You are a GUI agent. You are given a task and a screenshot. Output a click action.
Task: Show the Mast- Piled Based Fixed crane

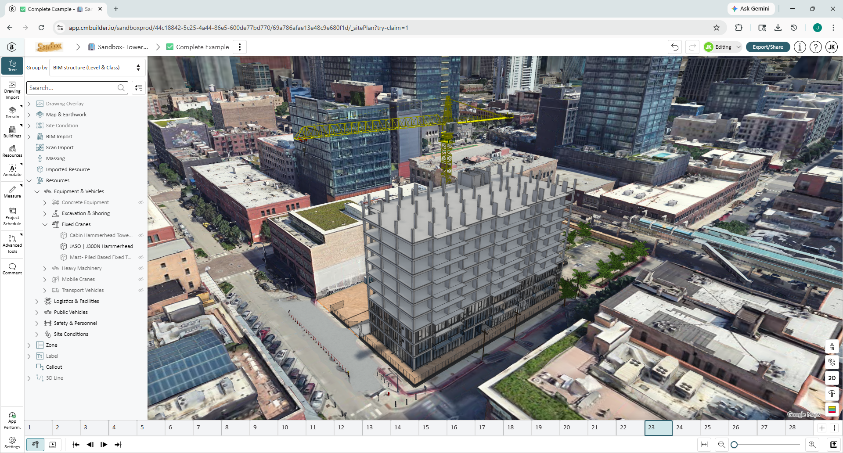tap(141, 257)
